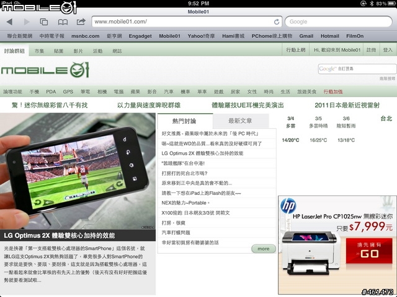
Task: Open the 筆電 category menu
Action: point(86,92)
